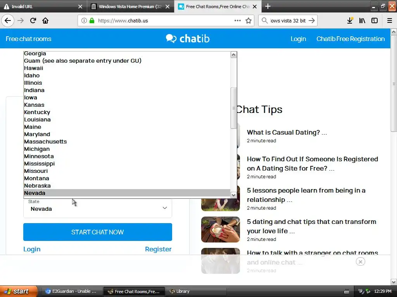
Task: Select the Free Chat Rooms tab
Action: (217, 7)
